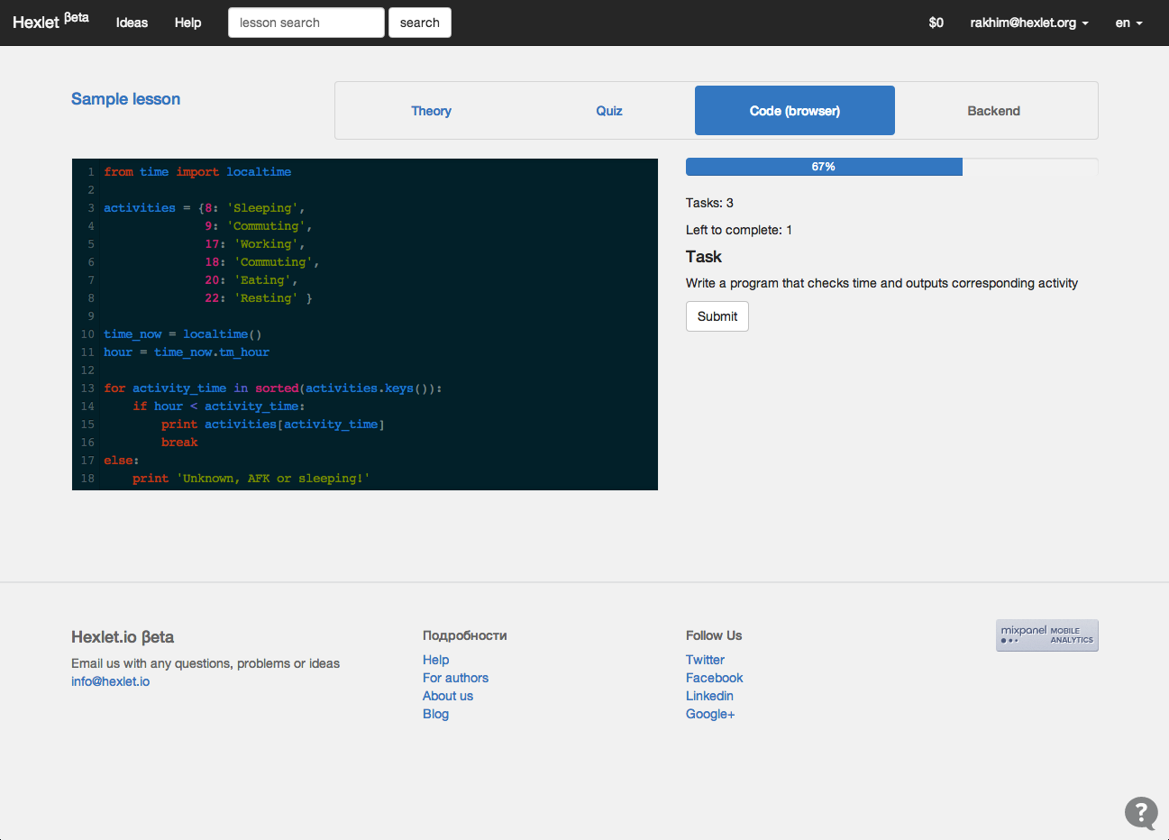Click code line 'time_now = localtime()'
The image size is (1169, 840).
click(x=183, y=334)
